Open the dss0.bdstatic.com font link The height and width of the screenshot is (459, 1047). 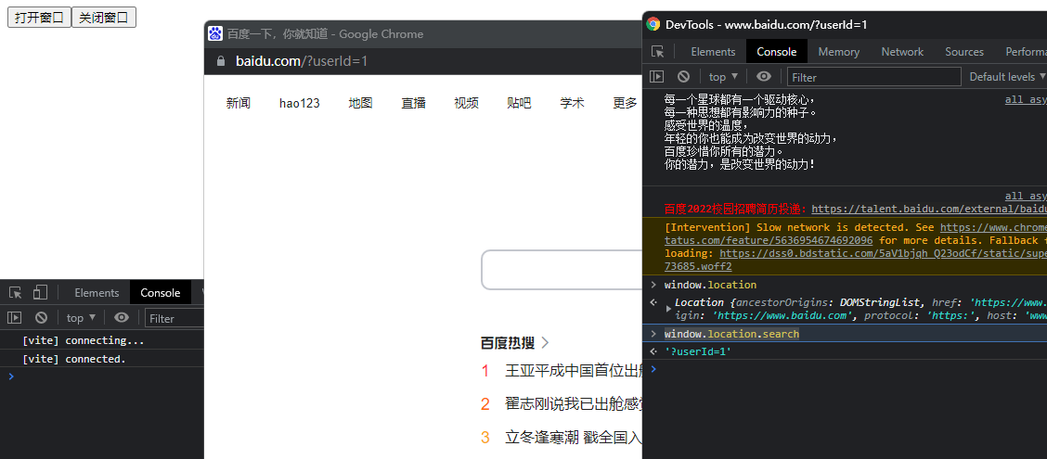(883, 253)
